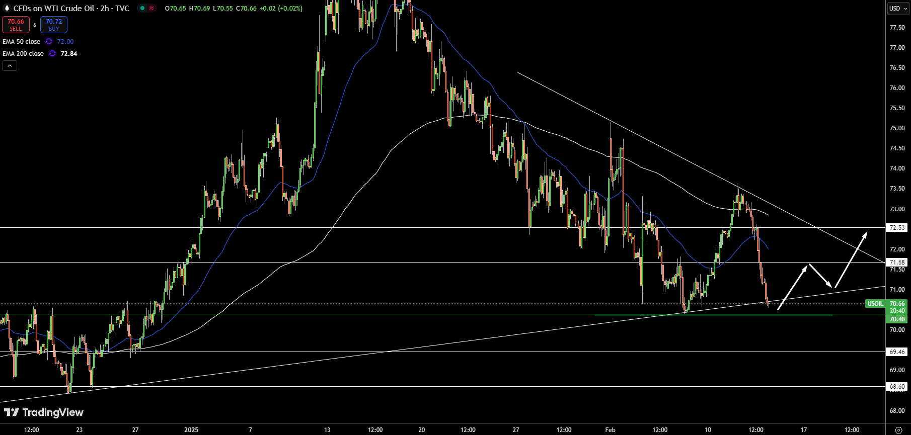Image resolution: width=911 pixels, height=435 pixels.
Task: Click the 17 date label on the time axis
Action: click(x=804, y=430)
